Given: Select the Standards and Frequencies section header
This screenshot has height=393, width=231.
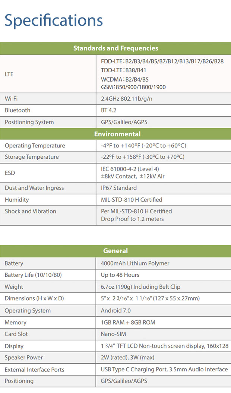Looking at the screenshot, I should pos(115,48).
